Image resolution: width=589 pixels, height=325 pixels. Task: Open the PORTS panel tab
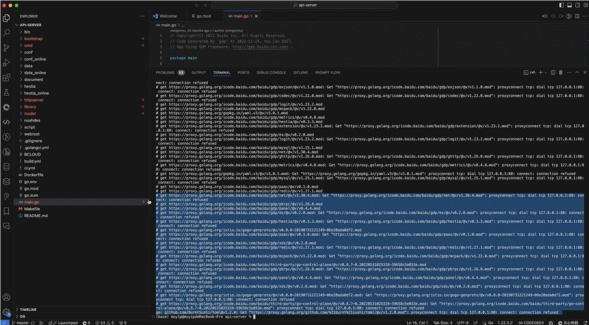pos(244,73)
